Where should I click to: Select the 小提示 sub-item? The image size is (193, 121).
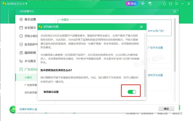pyautogui.click(x=28, y=77)
